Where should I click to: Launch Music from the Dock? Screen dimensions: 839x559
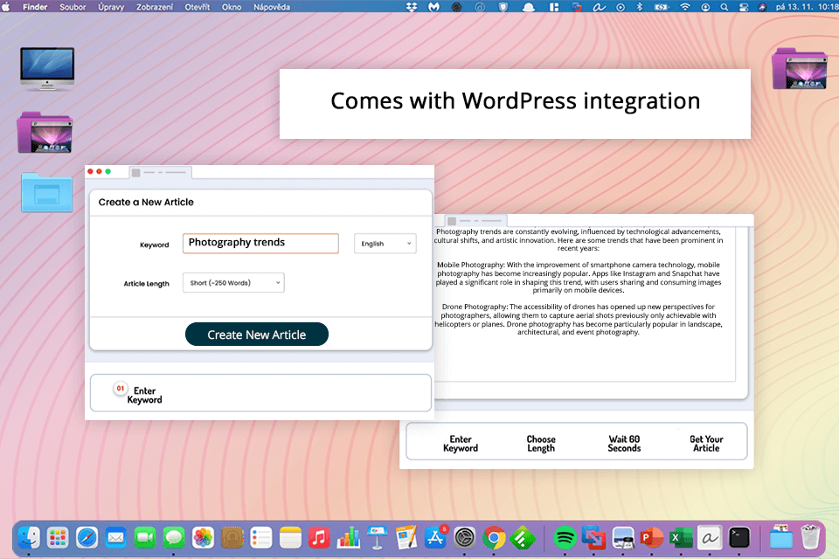click(320, 538)
